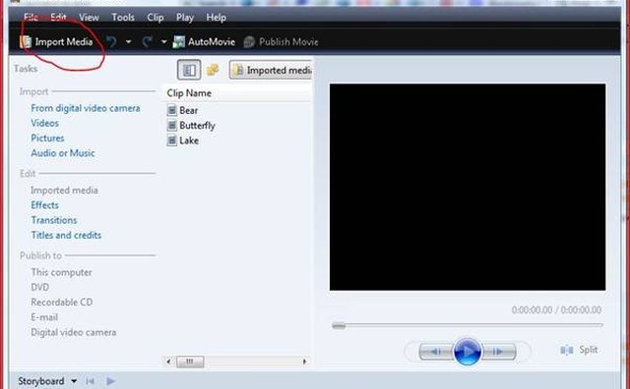Viewport: 630px width, 389px height.
Task: Open the Undo history dropdown arrow
Action: (129, 41)
